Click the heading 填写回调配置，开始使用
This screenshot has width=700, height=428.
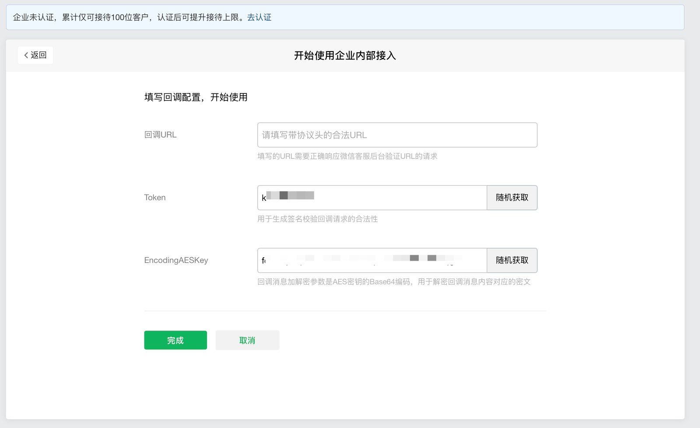[x=196, y=97]
